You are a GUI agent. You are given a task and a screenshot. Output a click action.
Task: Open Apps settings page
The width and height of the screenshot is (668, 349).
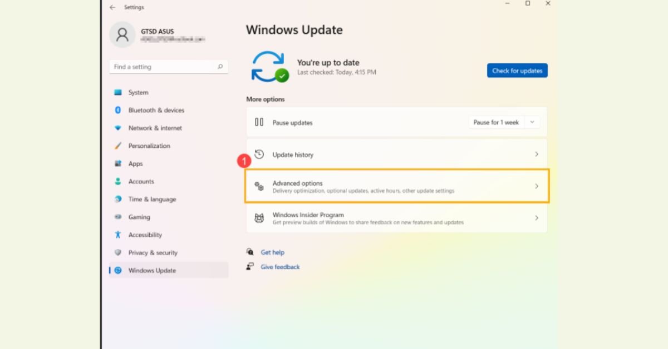tap(169, 163)
